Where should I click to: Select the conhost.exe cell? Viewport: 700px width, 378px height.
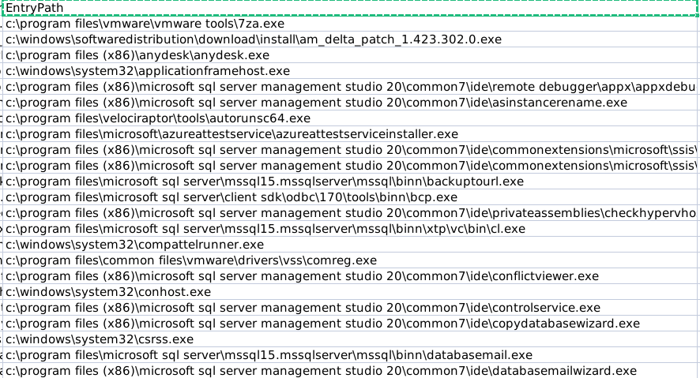(x=351, y=292)
